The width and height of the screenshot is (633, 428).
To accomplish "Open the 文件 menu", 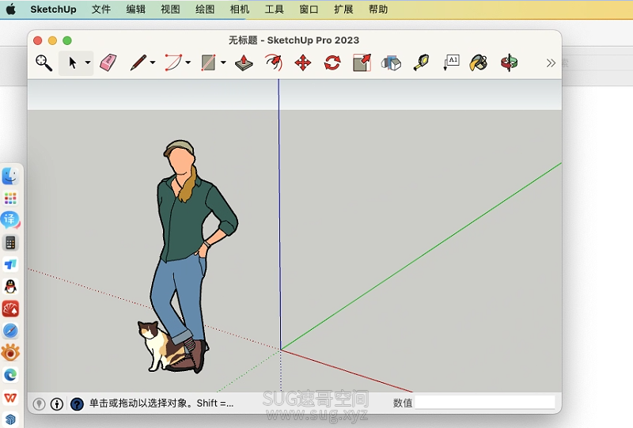I will point(101,9).
